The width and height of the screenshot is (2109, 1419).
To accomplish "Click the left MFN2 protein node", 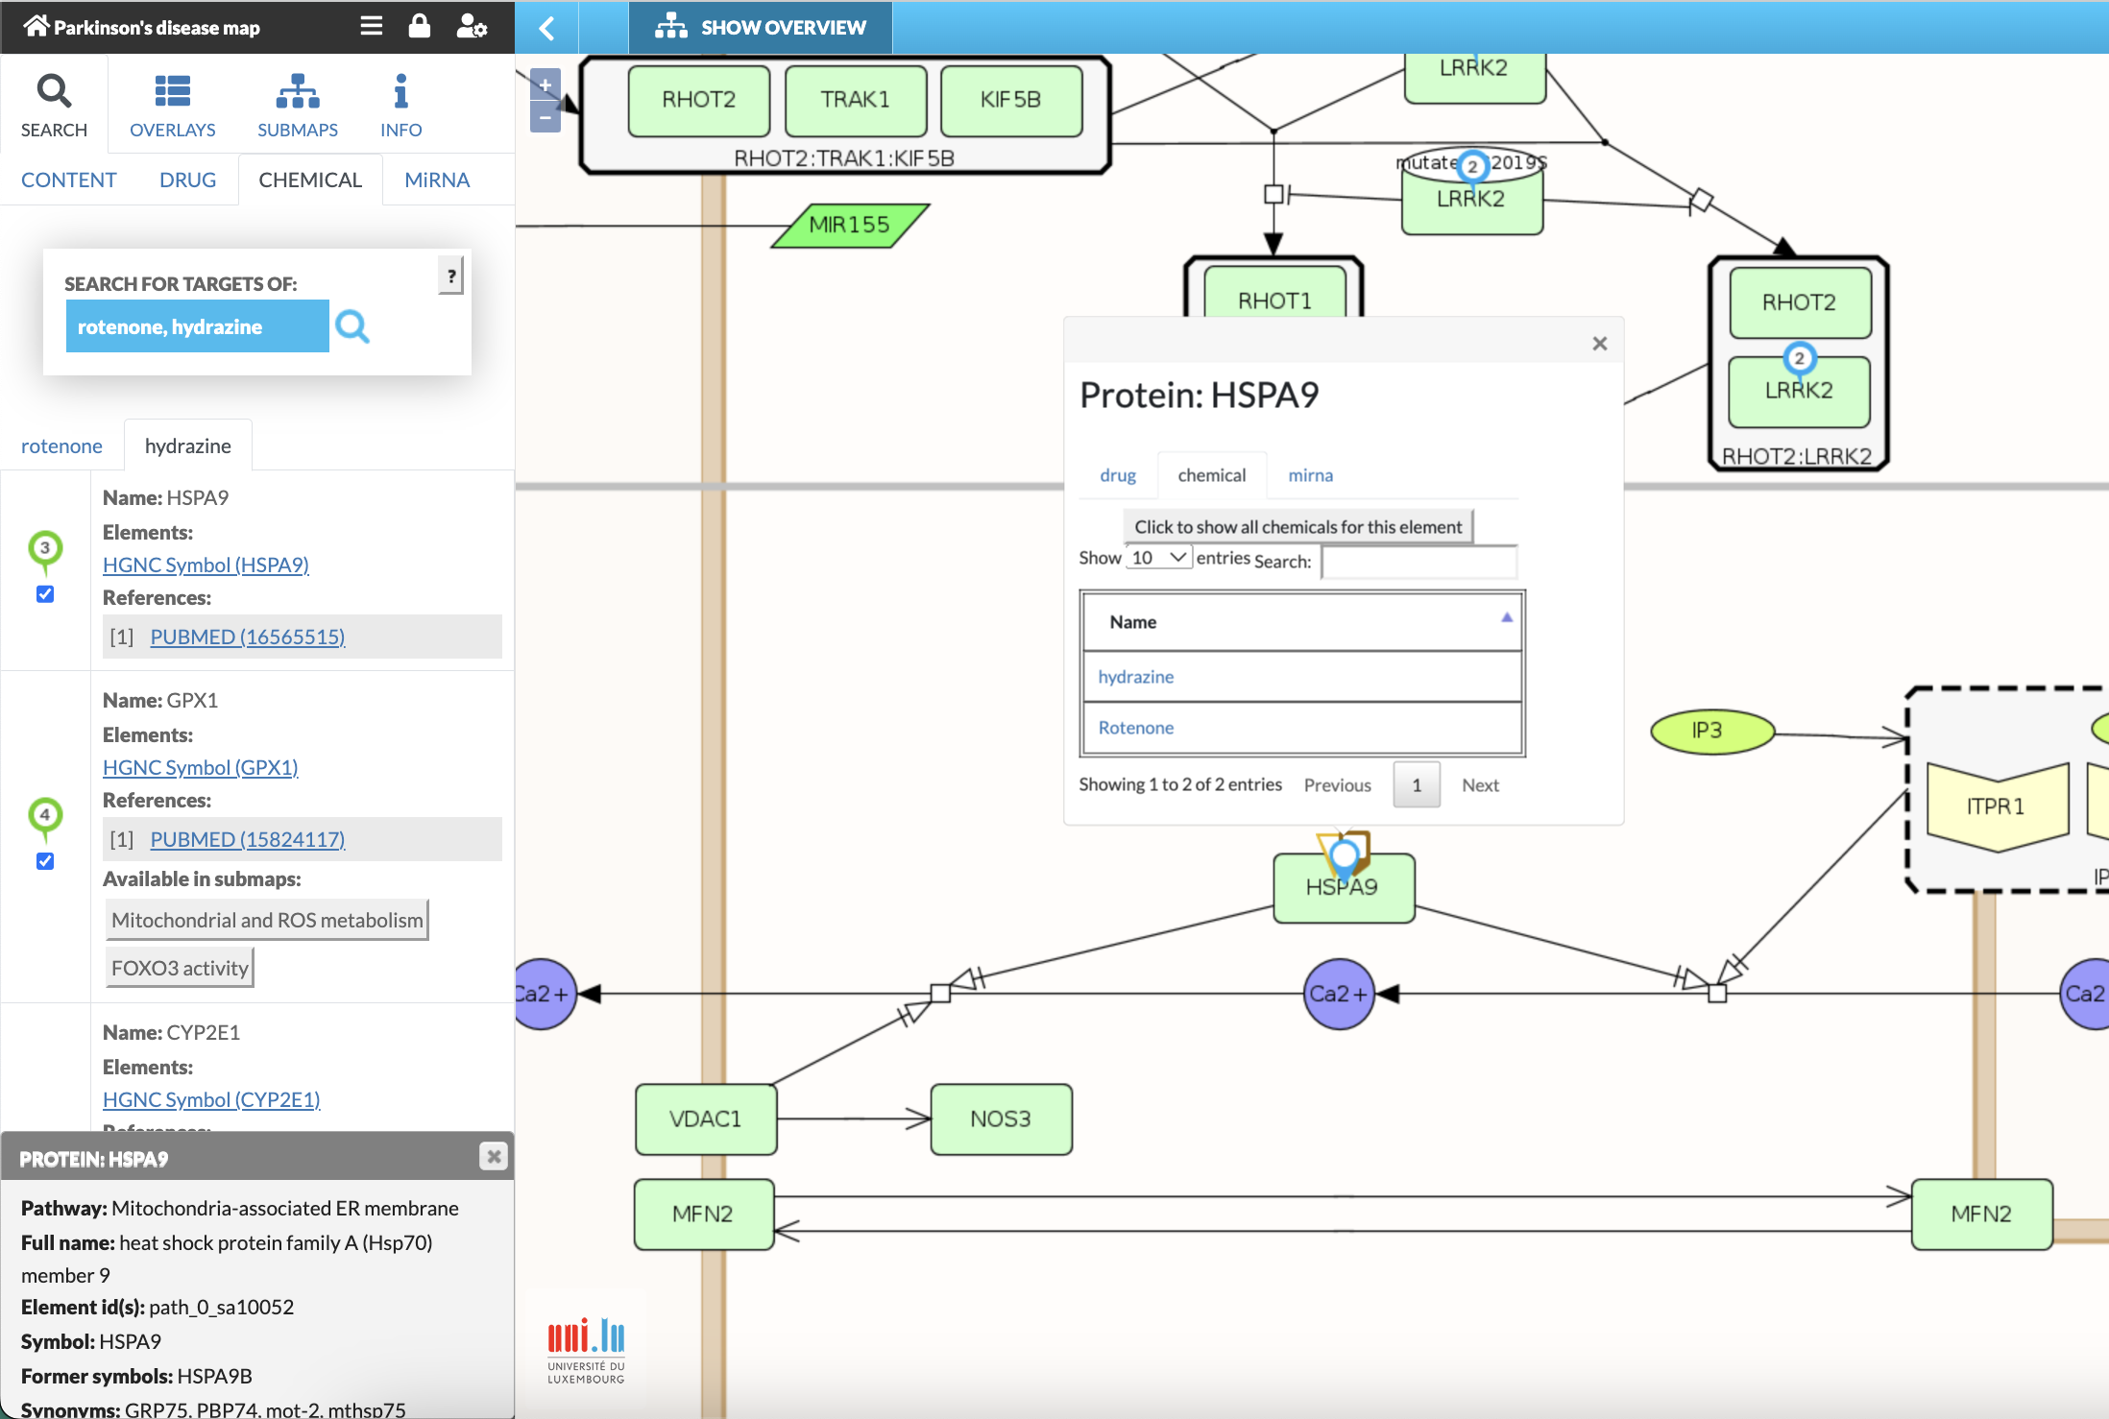I will pyautogui.click(x=704, y=1215).
